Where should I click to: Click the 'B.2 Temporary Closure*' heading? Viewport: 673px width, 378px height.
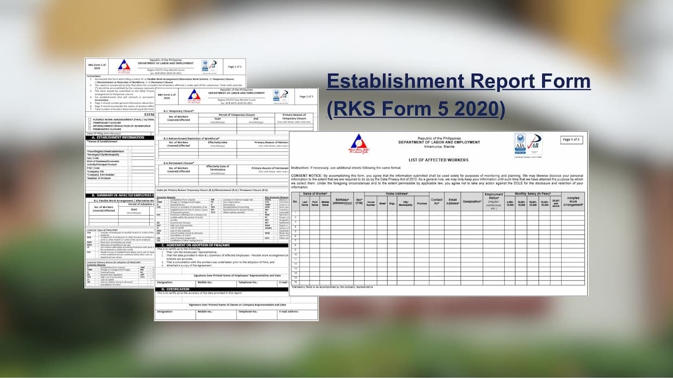tap(180, 110)
